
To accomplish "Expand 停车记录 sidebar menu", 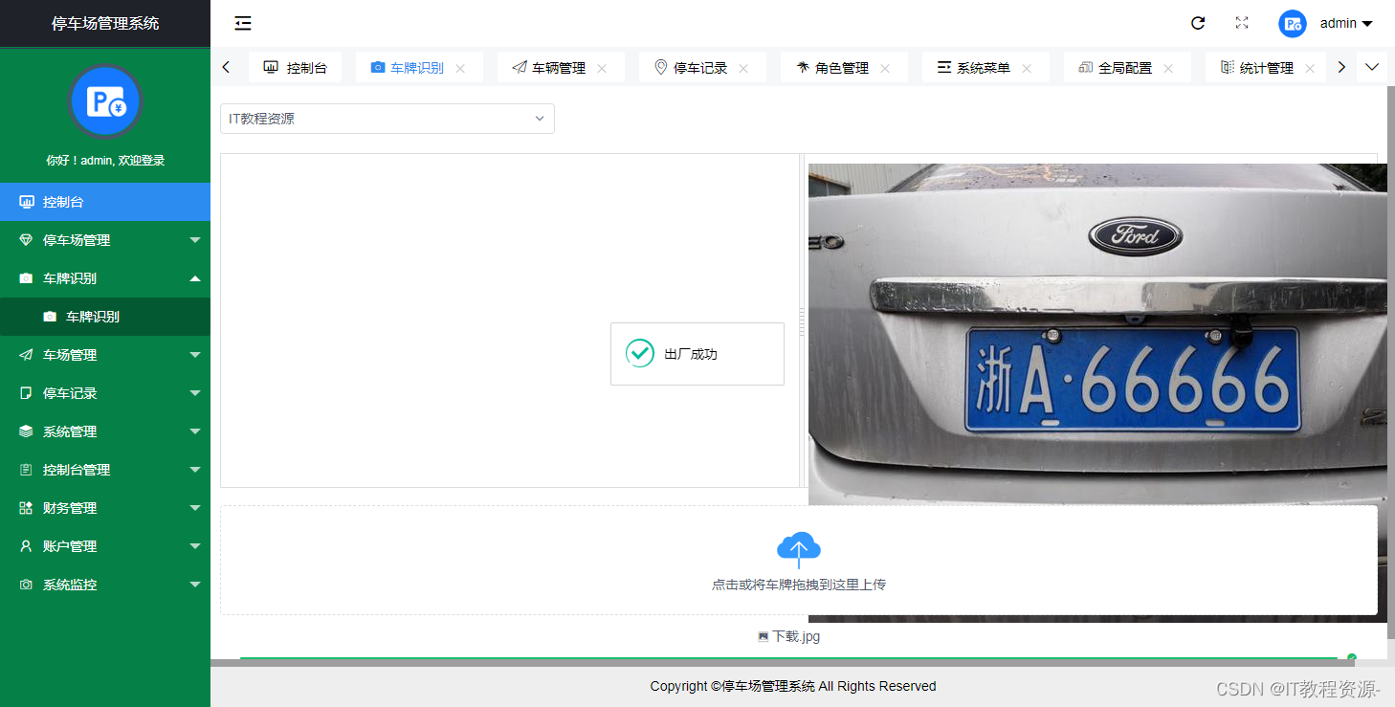I will tap(105, 393).
